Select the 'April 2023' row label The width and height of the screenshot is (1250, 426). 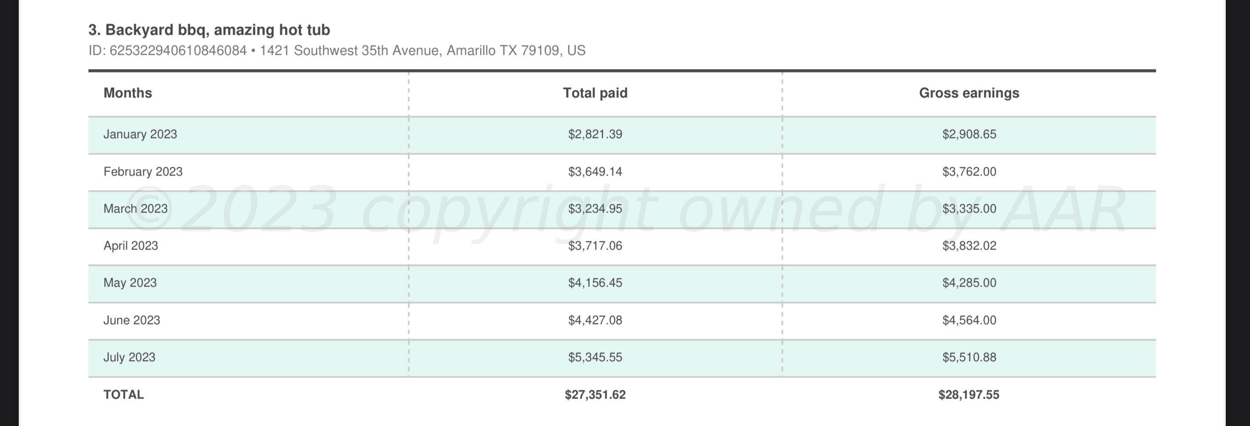[x=130, y=246]
